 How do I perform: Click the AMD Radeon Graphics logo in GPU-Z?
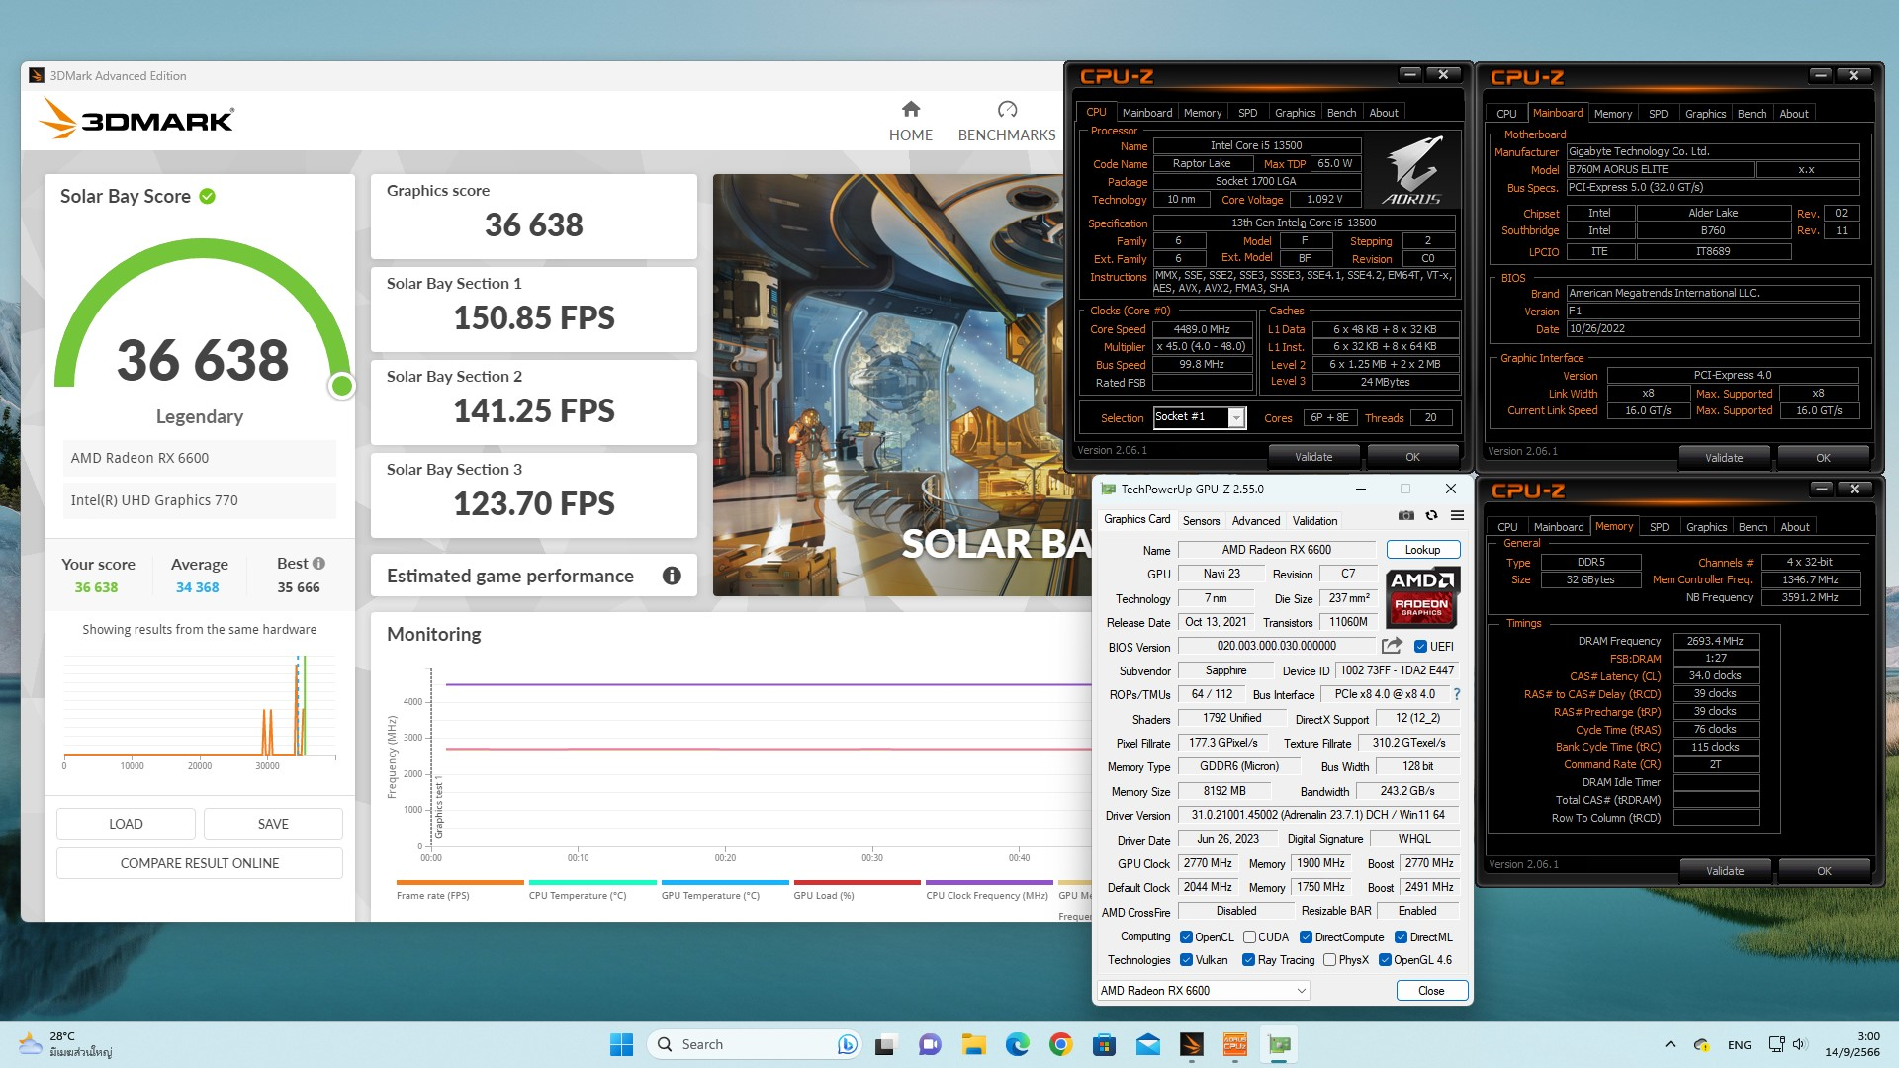[1422, 597]
